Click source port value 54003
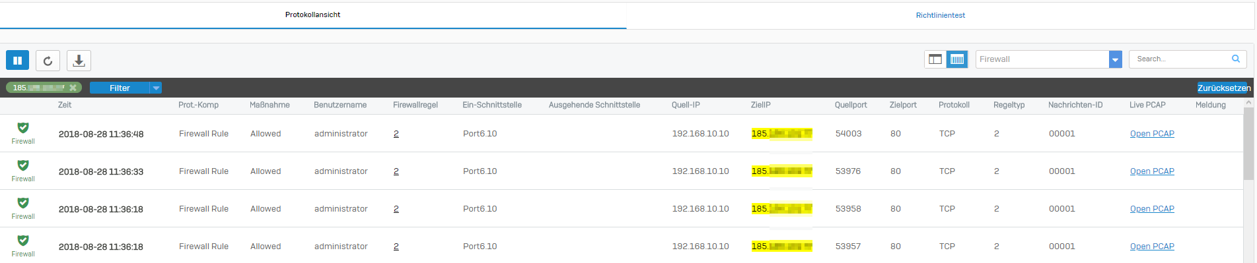This screenshot has width=1257, height=263. pyautogui.click(x=848, y=133)
